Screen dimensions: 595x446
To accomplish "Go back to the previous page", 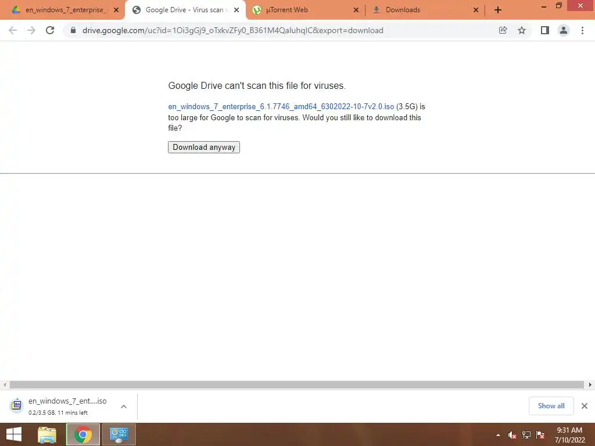I will coord(13,30).
